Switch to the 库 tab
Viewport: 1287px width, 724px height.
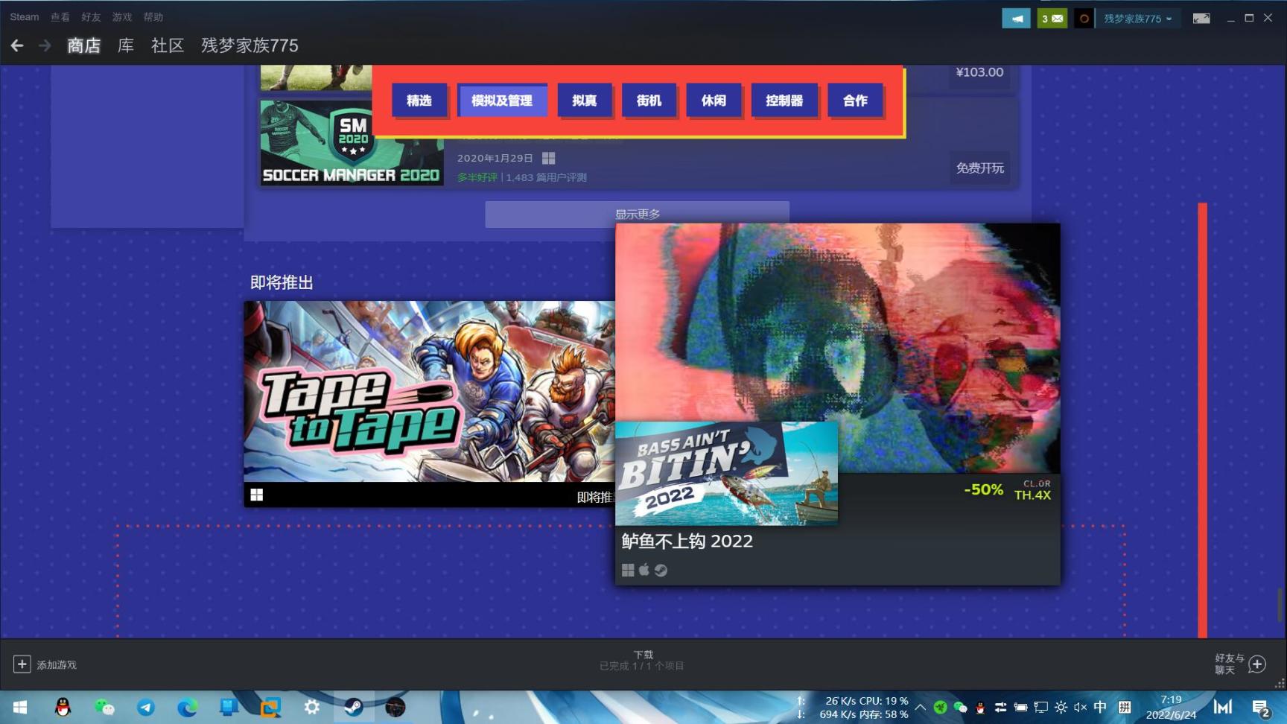pyautogui.click(x=124, y=45)
